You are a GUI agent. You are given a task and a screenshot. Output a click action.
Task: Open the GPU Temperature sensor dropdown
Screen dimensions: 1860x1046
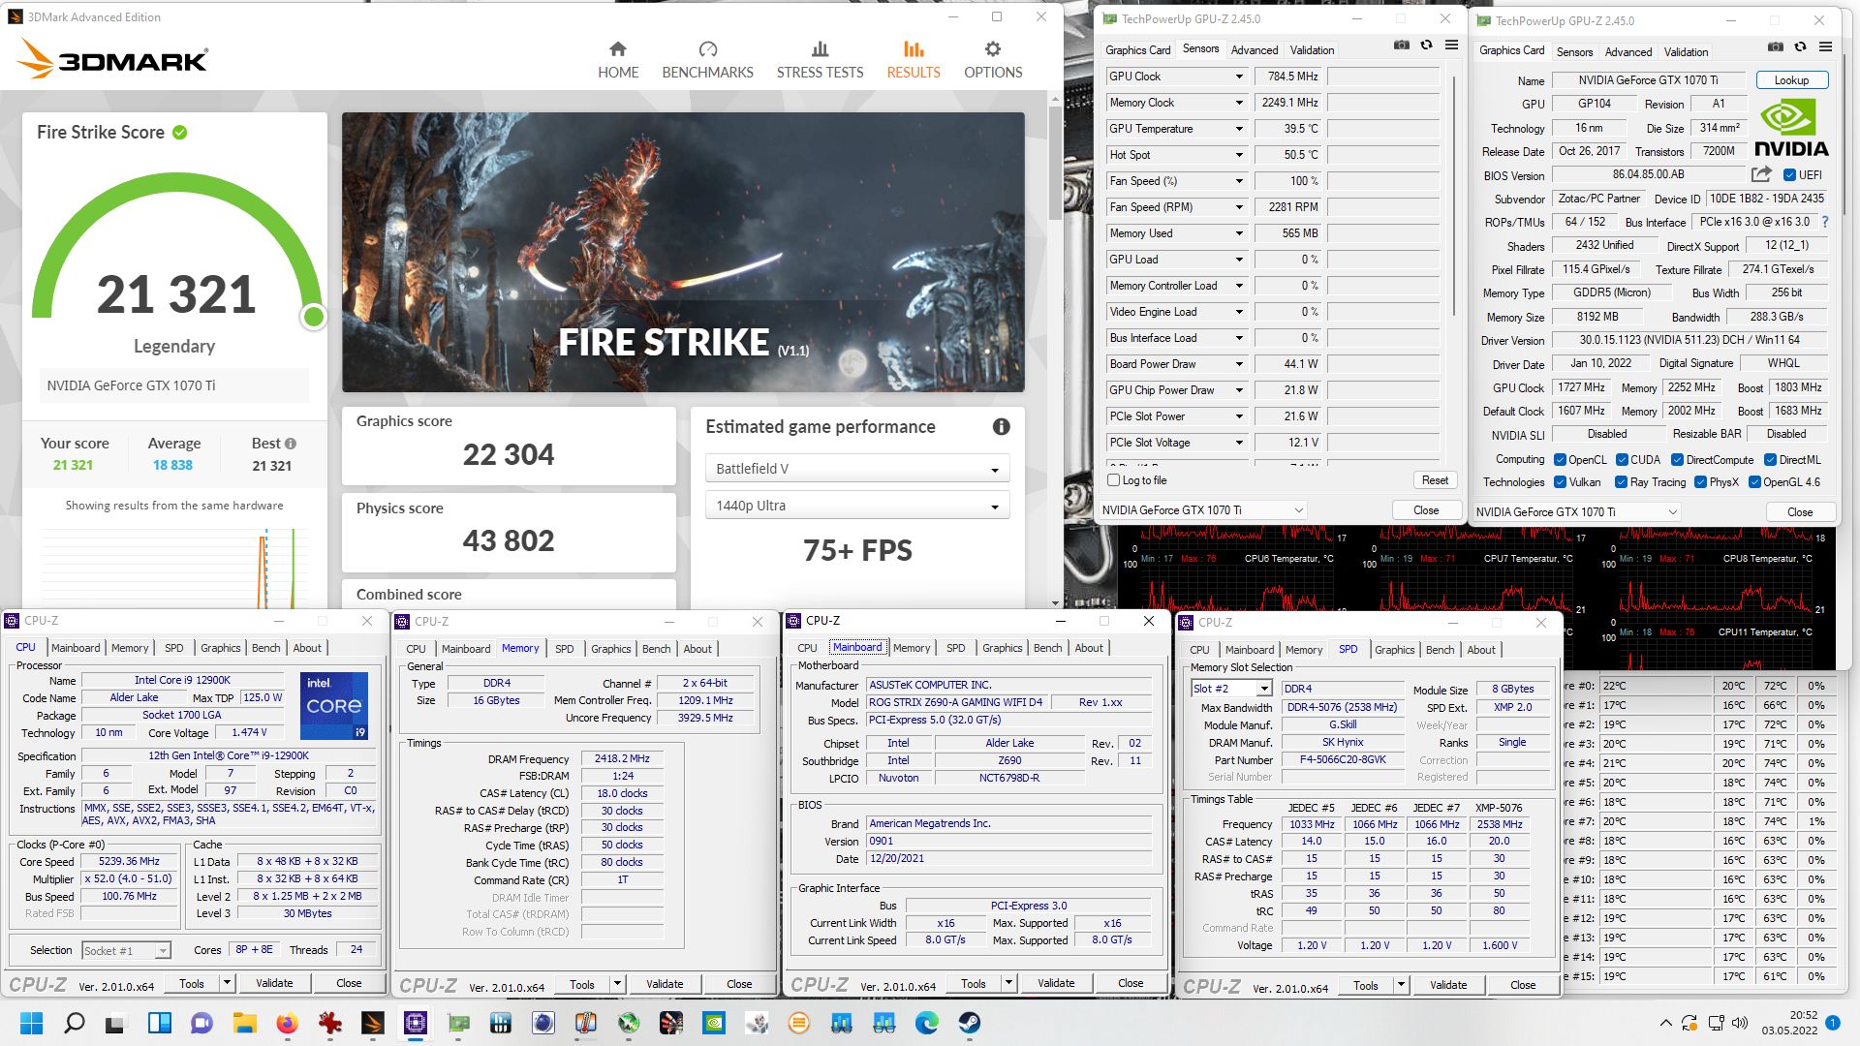click(x=1238, y=129)
